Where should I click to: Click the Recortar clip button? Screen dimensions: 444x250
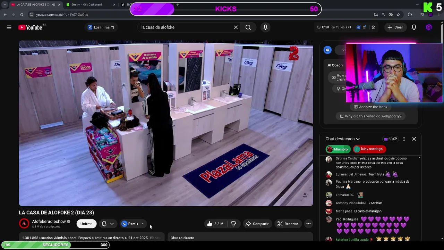click(288, 224)
